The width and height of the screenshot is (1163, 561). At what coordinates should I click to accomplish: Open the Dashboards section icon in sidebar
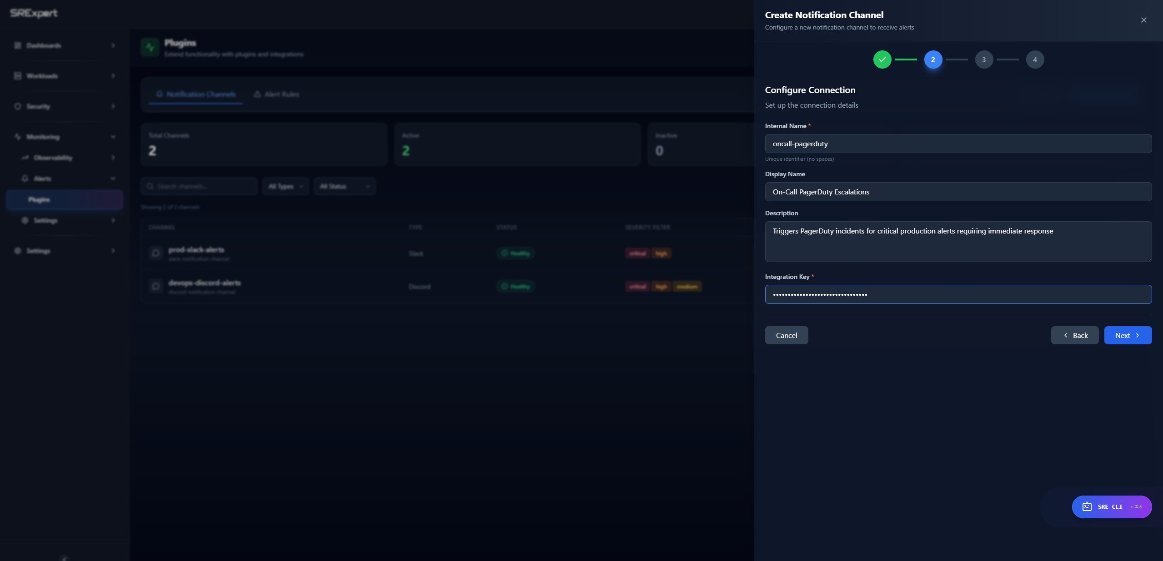(x=17, y=45)
